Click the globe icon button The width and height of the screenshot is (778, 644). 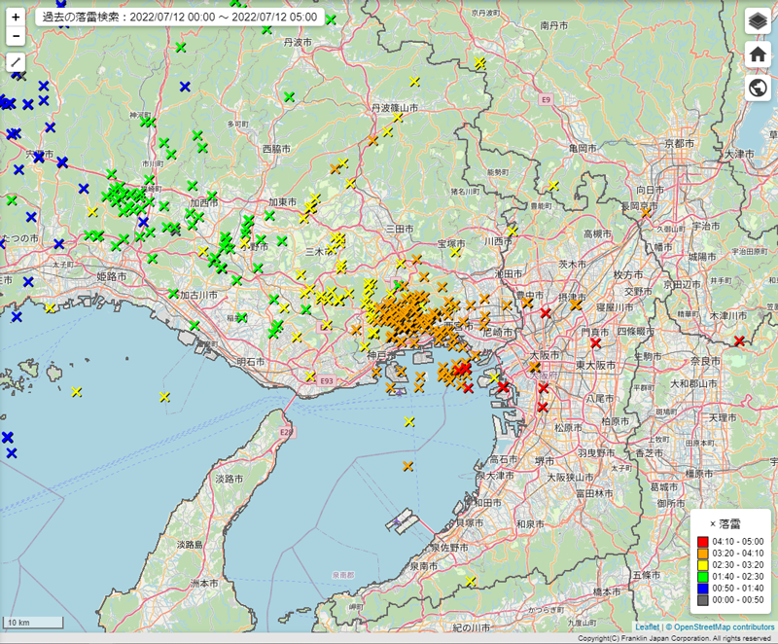(758, 89)
